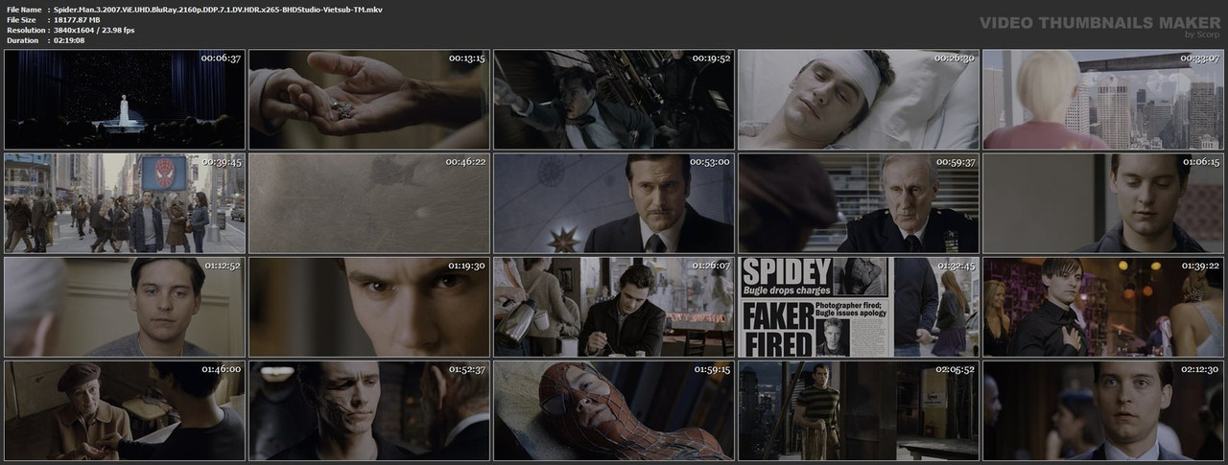Select the thumbnail stamped 01:39:22
This screenshot has width=1228, height=465.
click(x=1103, y=307)
